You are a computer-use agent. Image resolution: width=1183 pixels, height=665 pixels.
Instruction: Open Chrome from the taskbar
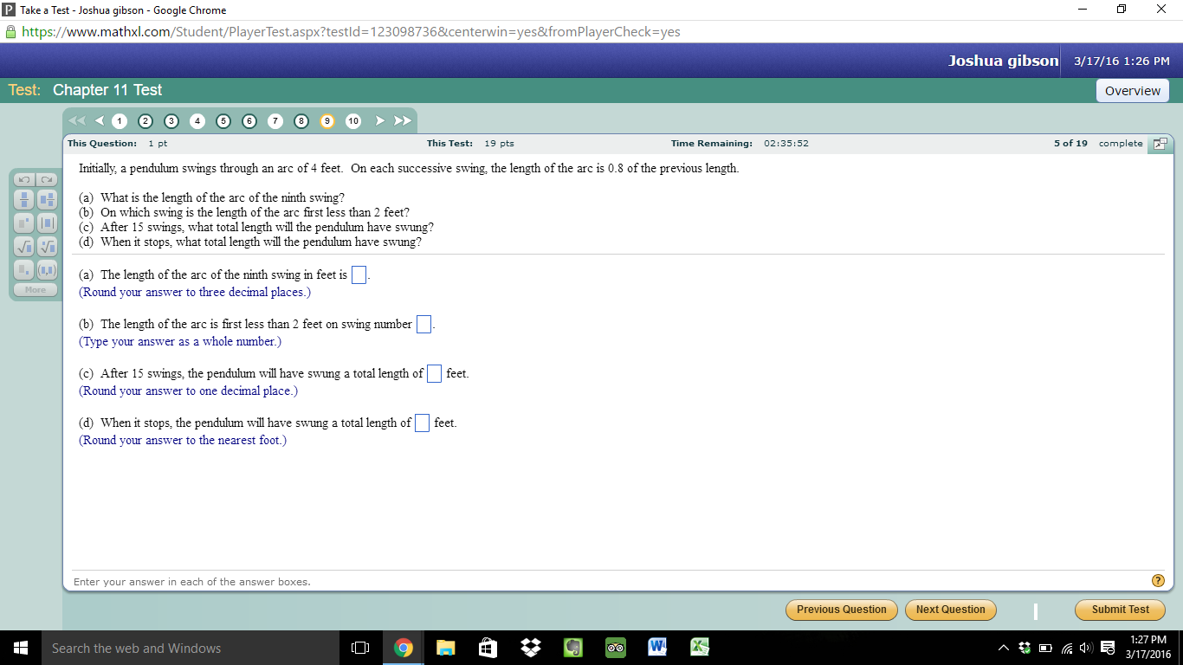(x=404, y=648)
